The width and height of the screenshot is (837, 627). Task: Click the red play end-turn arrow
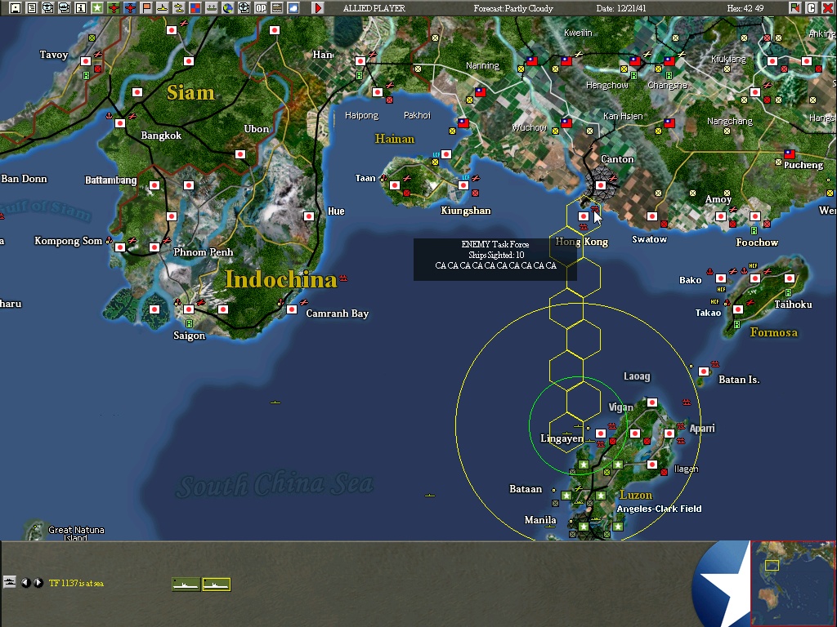318,8
